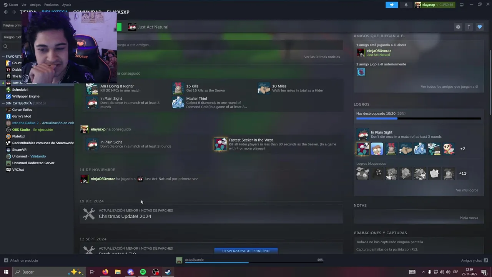Click 10 Miles achievement icon
The image size is (492, 277).
pos(264,88)
